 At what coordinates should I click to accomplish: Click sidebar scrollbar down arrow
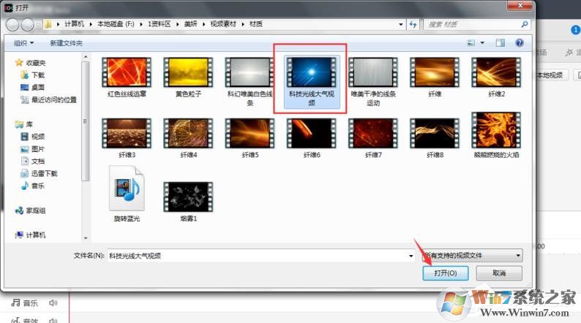coord(86,238)
